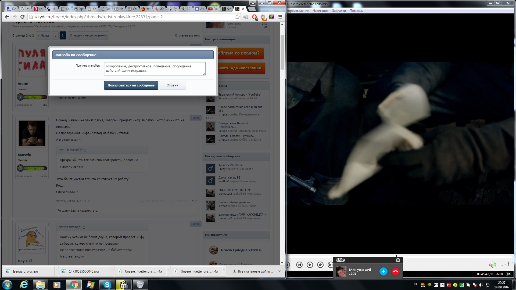
Task: Open the Навигация menu in the player
Action: pos(320,11)
